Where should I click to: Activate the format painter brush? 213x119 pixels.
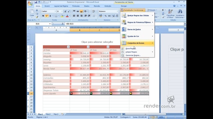pyautogui.click(x=37, y=17)
